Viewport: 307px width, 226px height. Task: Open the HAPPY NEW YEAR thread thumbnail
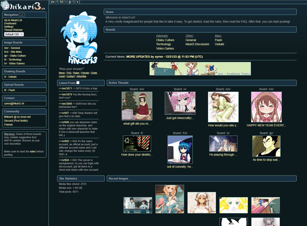pos(266,107)
